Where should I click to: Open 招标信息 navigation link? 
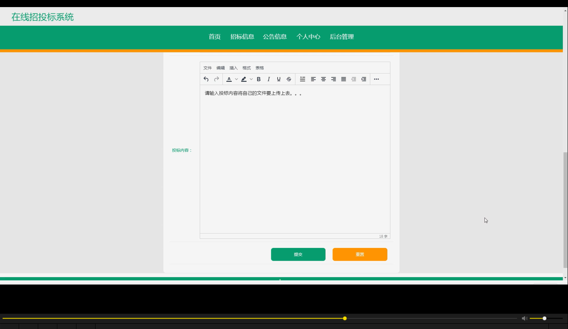242,37
